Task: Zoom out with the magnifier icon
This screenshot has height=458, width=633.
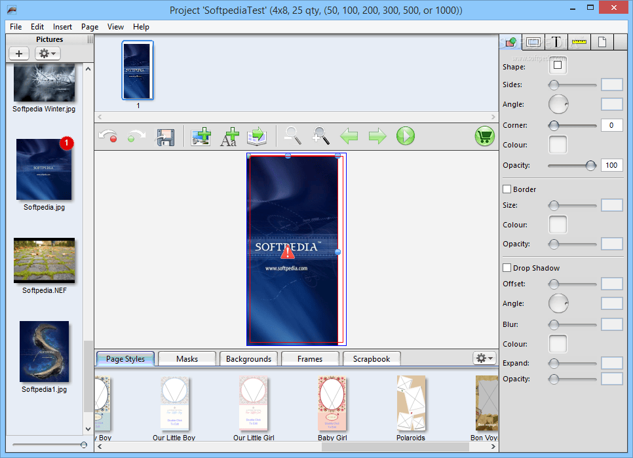Action: pos(293,136)
